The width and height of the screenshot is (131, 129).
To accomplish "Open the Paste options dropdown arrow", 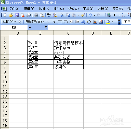I will pyautogui.click(x=78, y=15).
